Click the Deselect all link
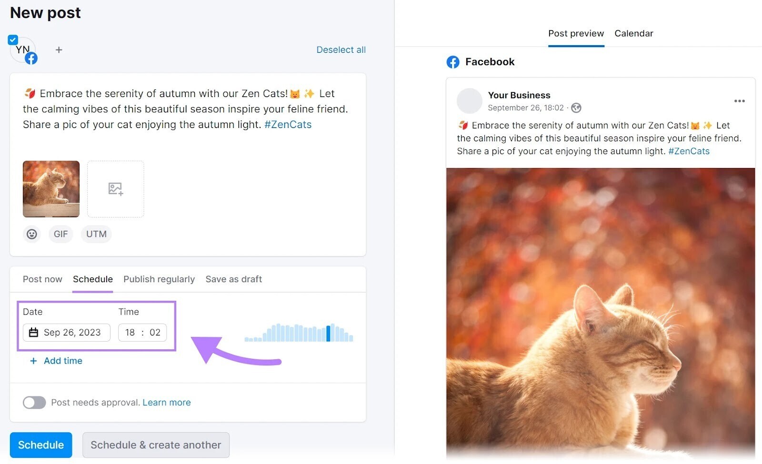This screenshot has height=464, width=762. (x=341, y=50)
